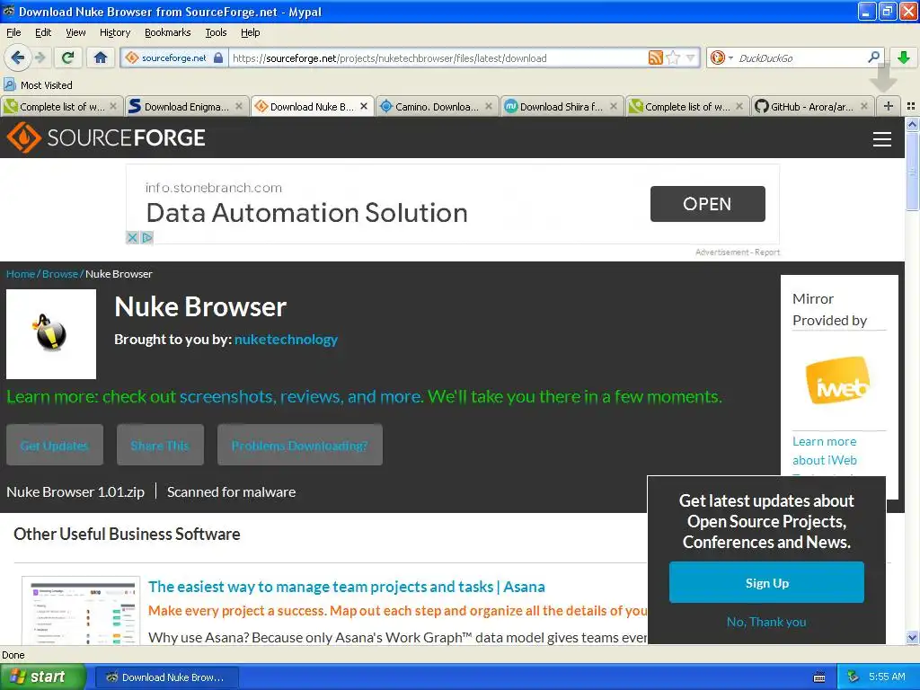Open the Learn more about iWeb link
Screen dimensions: 920x690
825,451
